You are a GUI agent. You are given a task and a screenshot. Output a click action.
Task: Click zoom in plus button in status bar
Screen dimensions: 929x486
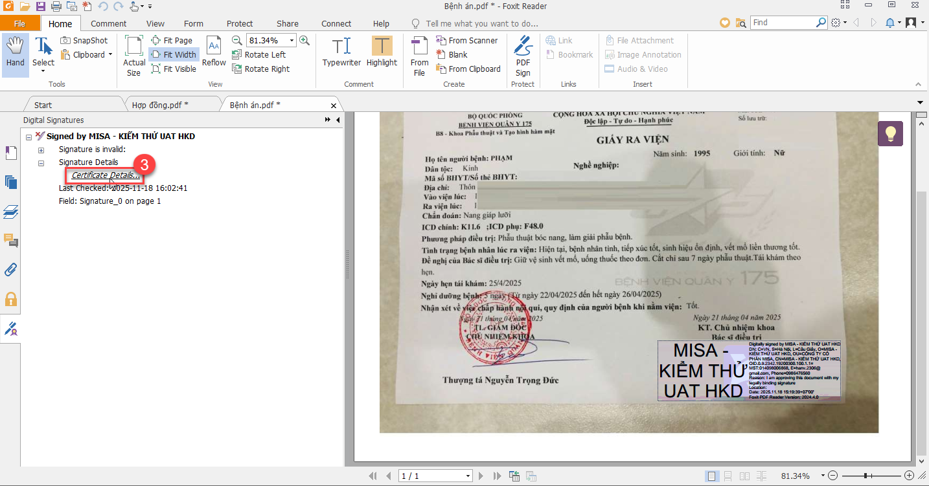(x=909, y=476)
